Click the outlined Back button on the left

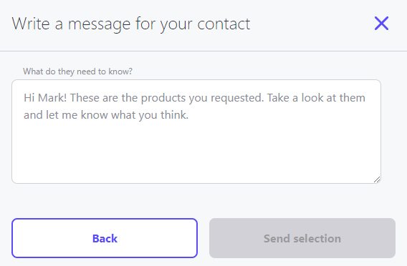[x=105, y=238]
